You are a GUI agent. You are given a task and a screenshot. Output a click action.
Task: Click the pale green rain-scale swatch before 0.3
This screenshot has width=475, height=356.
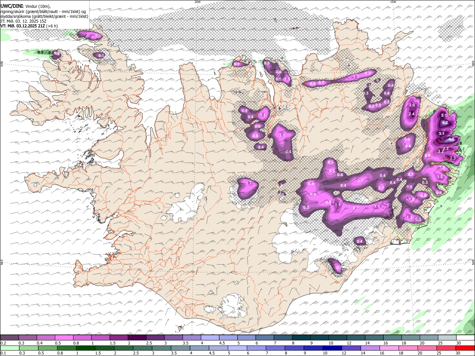click(9, 348)
